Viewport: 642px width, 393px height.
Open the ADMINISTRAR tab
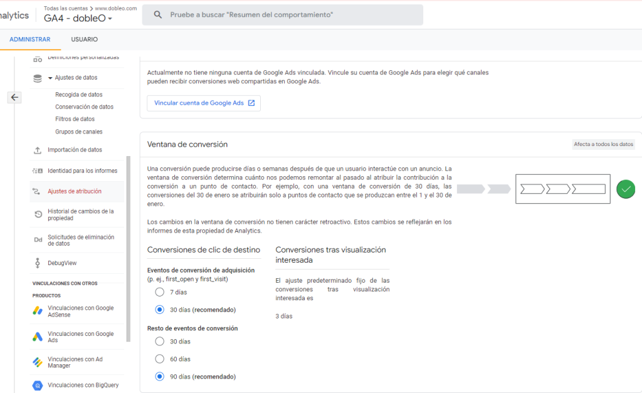coord(30,39)
